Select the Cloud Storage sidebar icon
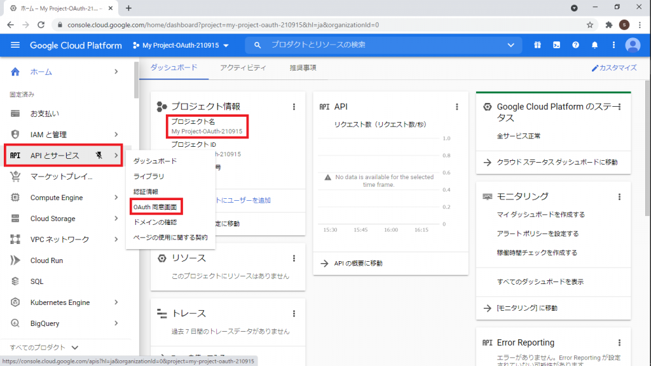 [14, 218]
